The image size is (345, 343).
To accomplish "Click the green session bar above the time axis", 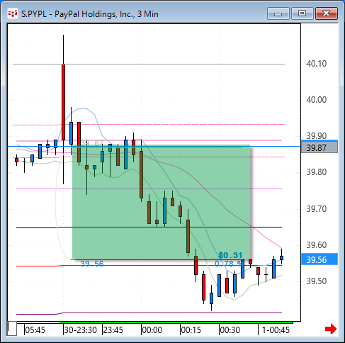I will point(176,322).
